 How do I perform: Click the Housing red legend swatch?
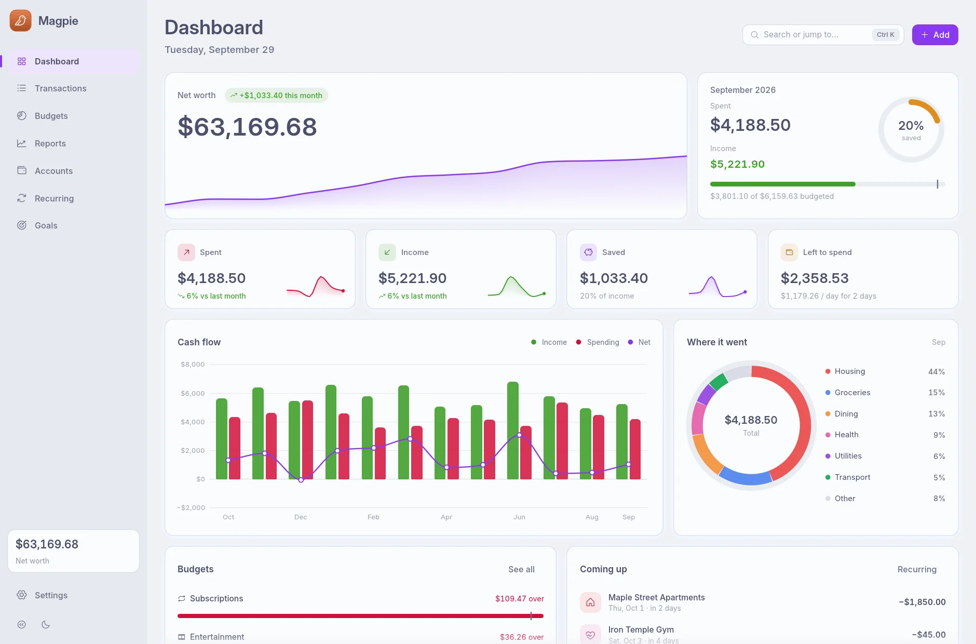tap(828, 371)
